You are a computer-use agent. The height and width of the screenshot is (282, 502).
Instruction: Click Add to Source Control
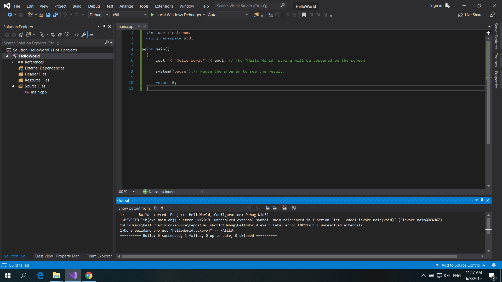(461, 265)
